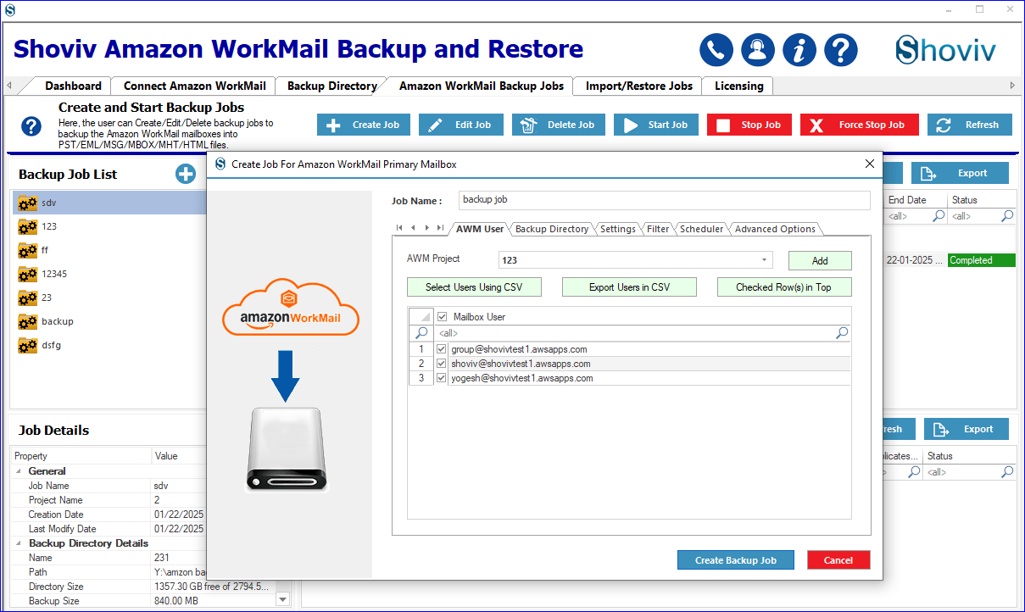Screen dimensions: 1025x612
Task: Select the AWM User tab in dialog
Action: point(480,229)
